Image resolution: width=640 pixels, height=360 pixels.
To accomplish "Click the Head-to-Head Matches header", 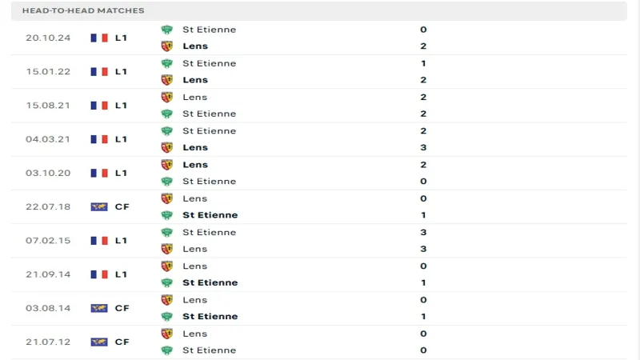I will [84, 10].
